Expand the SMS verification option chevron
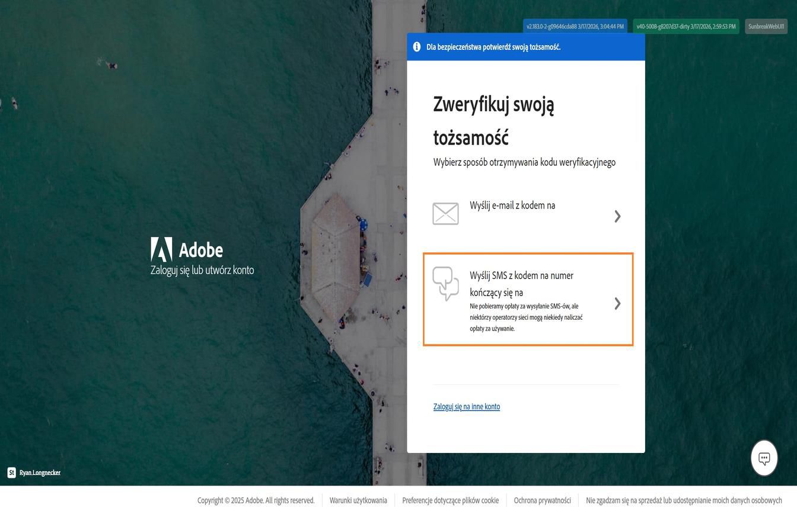 coord(617,304)
